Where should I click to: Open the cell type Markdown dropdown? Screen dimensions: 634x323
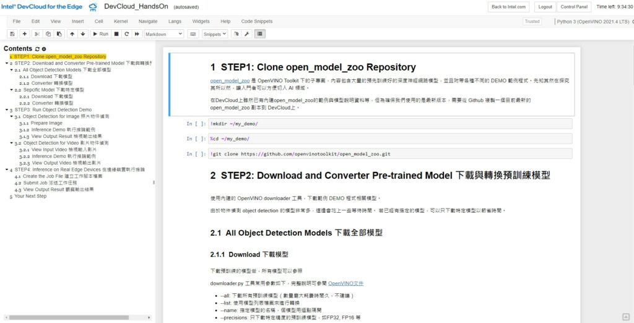point(164,35)
